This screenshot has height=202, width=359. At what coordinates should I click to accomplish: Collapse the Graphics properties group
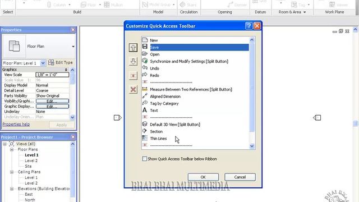coord(66,70)
